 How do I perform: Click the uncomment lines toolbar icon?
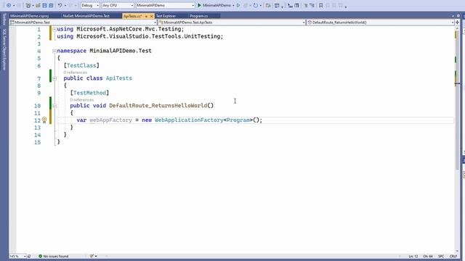point(312,5)
